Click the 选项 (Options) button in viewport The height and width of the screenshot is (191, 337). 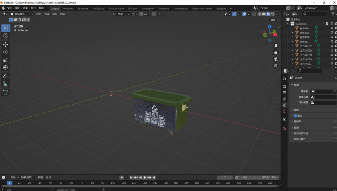275,19
